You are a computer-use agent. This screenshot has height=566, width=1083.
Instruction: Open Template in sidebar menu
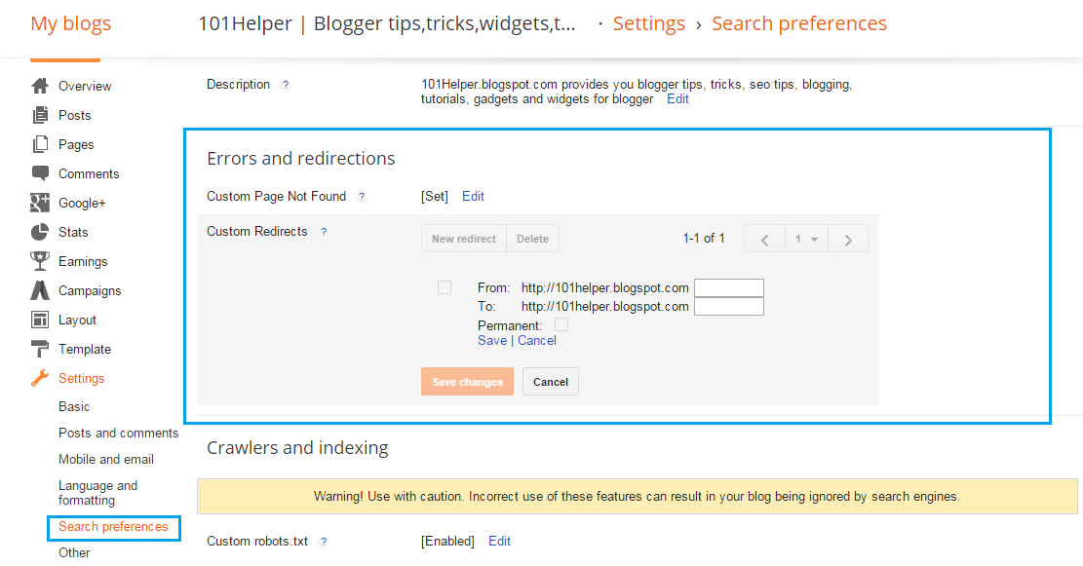click(x=84, y=350)
